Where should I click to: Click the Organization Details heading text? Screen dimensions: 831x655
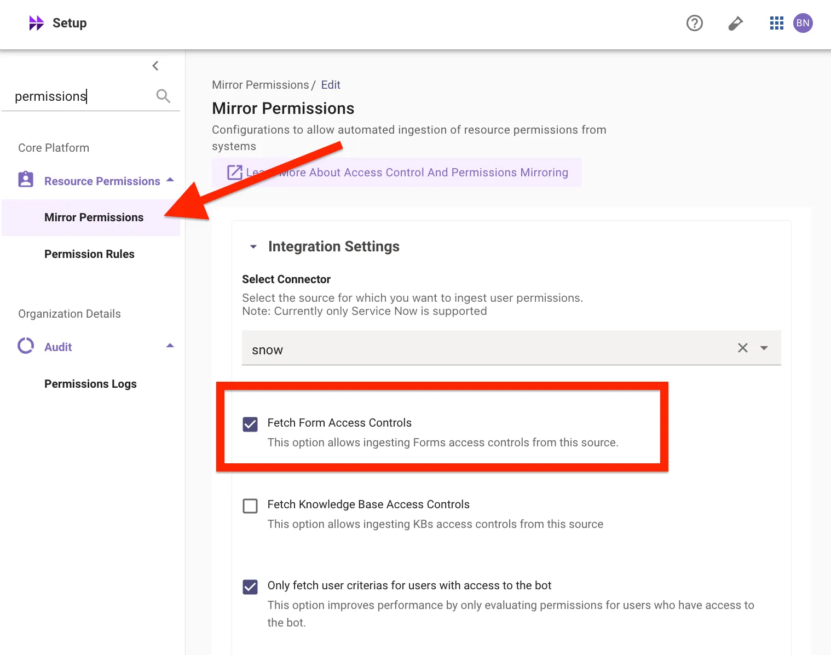[70, 314]
